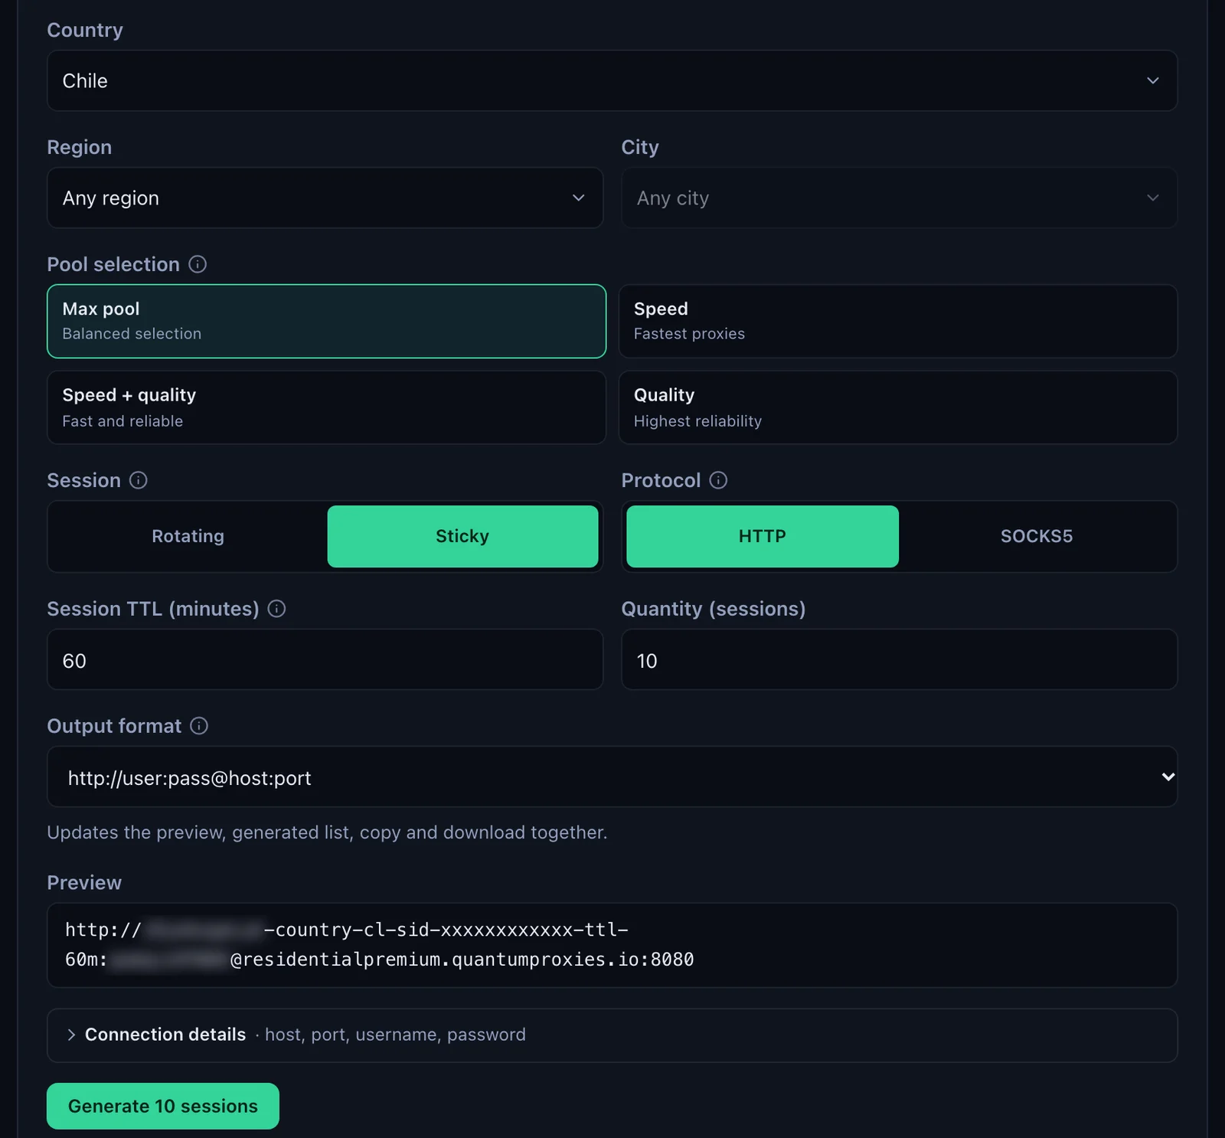Select the Max pool option
1225x1138 pixels.
point(326,321)
